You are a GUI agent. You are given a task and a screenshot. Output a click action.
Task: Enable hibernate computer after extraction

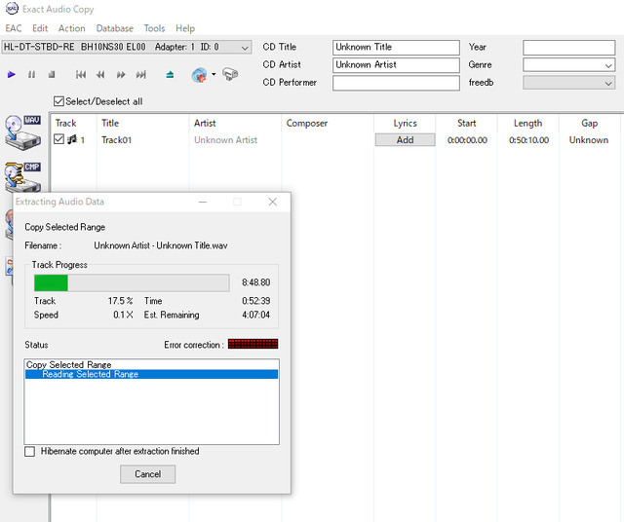click(29, 451)
